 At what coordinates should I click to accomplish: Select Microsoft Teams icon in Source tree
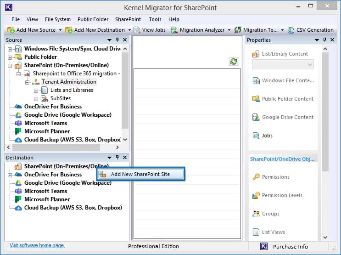coord(18,123)
